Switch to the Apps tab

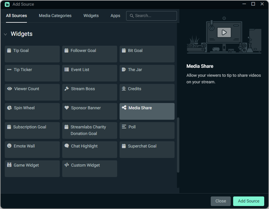115,16
